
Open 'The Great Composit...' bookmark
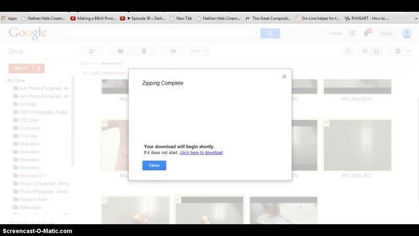(x=268, y=18)
